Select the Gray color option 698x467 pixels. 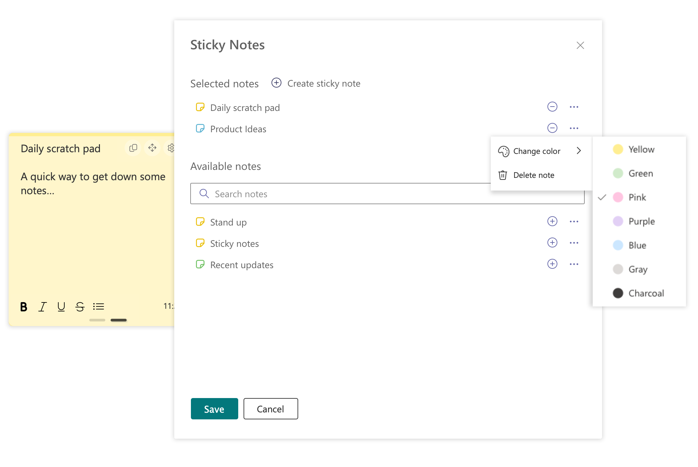(639, 269)
